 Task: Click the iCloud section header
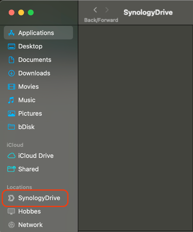click(x=15, y=145)
